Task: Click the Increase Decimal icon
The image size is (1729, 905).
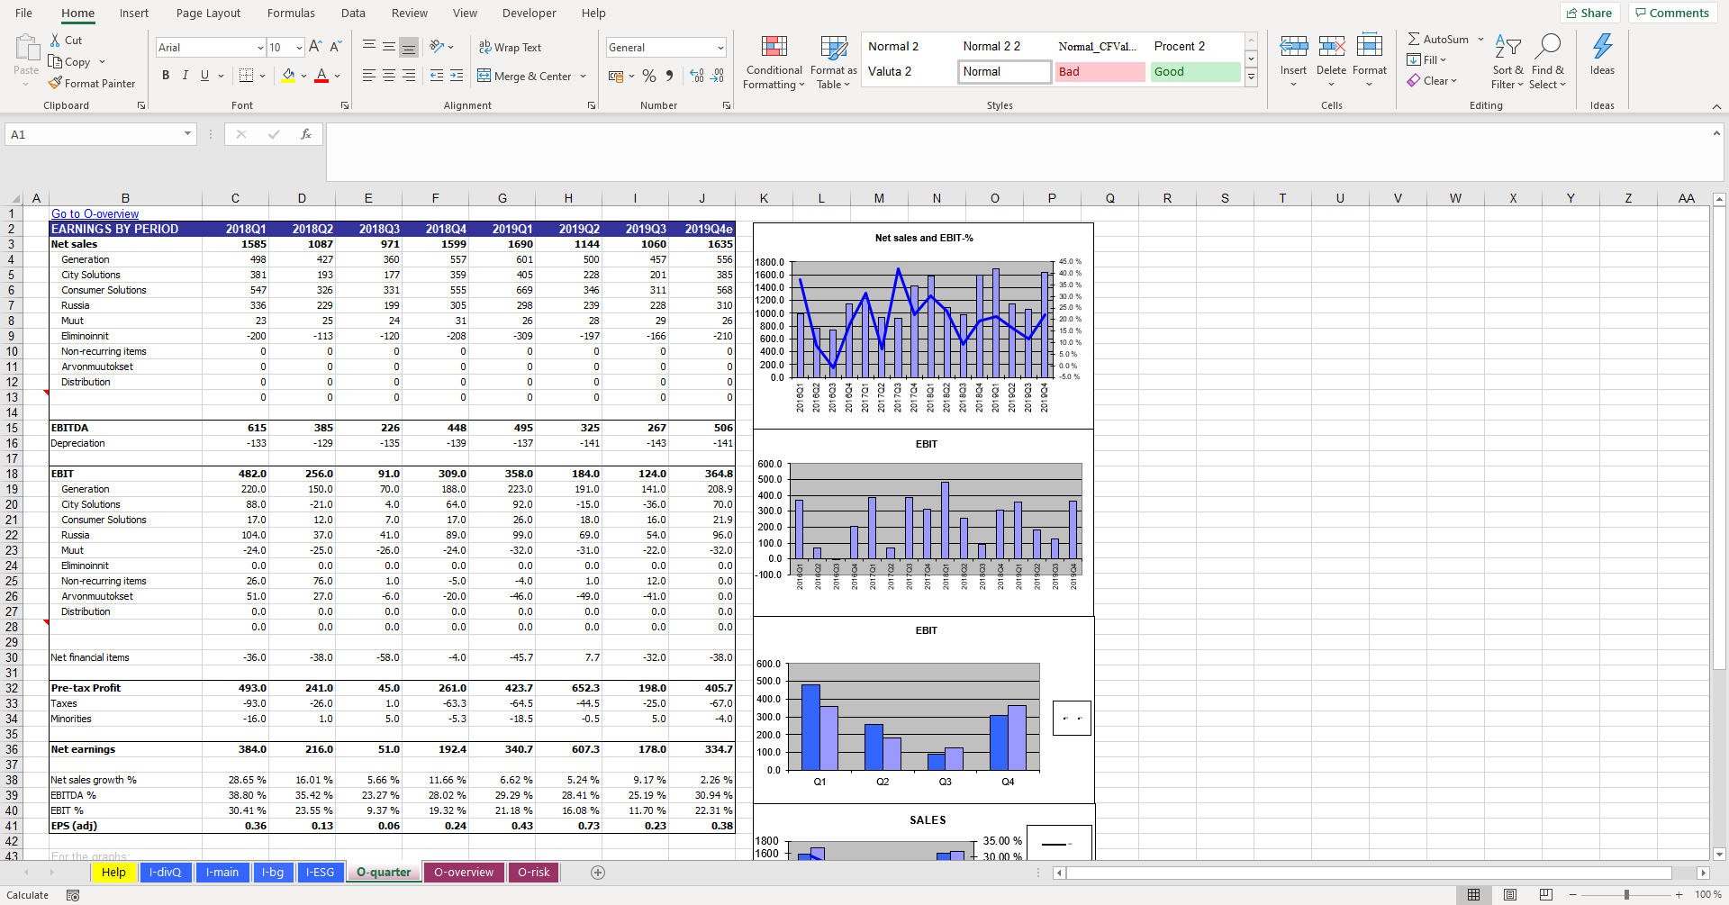Action: tap(697, 76)
